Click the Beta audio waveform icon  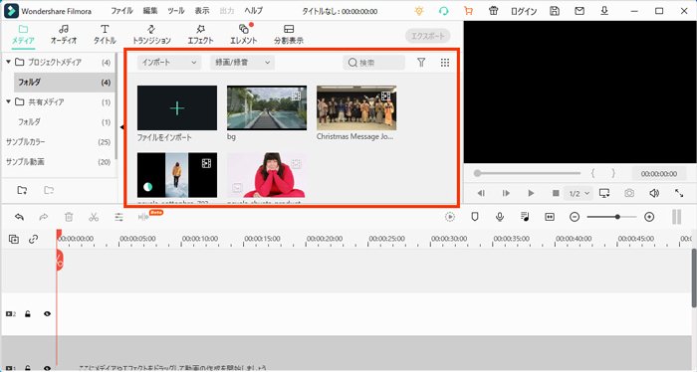click(143, 217)
